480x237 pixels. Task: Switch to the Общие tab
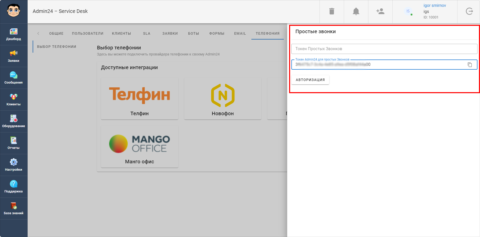coord(56,33)
